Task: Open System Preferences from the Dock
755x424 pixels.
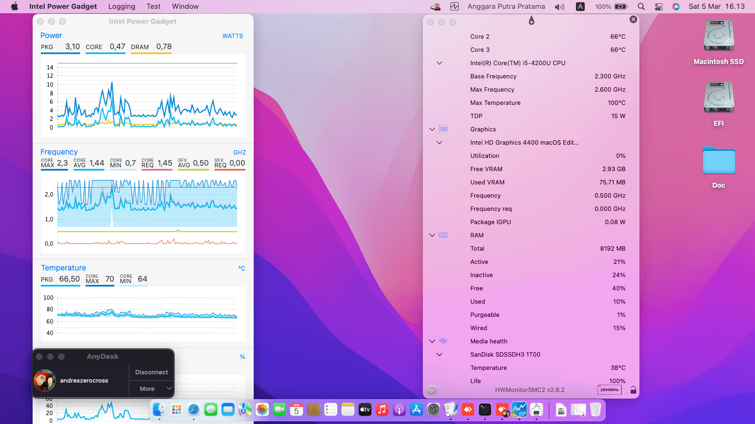Action: click(x=433, y=410)
